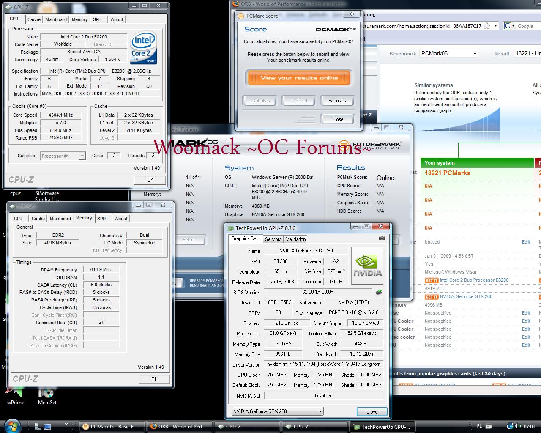Image resolution: width=541 pixels, height=433 pixels.
Task: Click 13221 PCMarks score on ORB page
Action: pyautogui.click(x=447, y=173)
